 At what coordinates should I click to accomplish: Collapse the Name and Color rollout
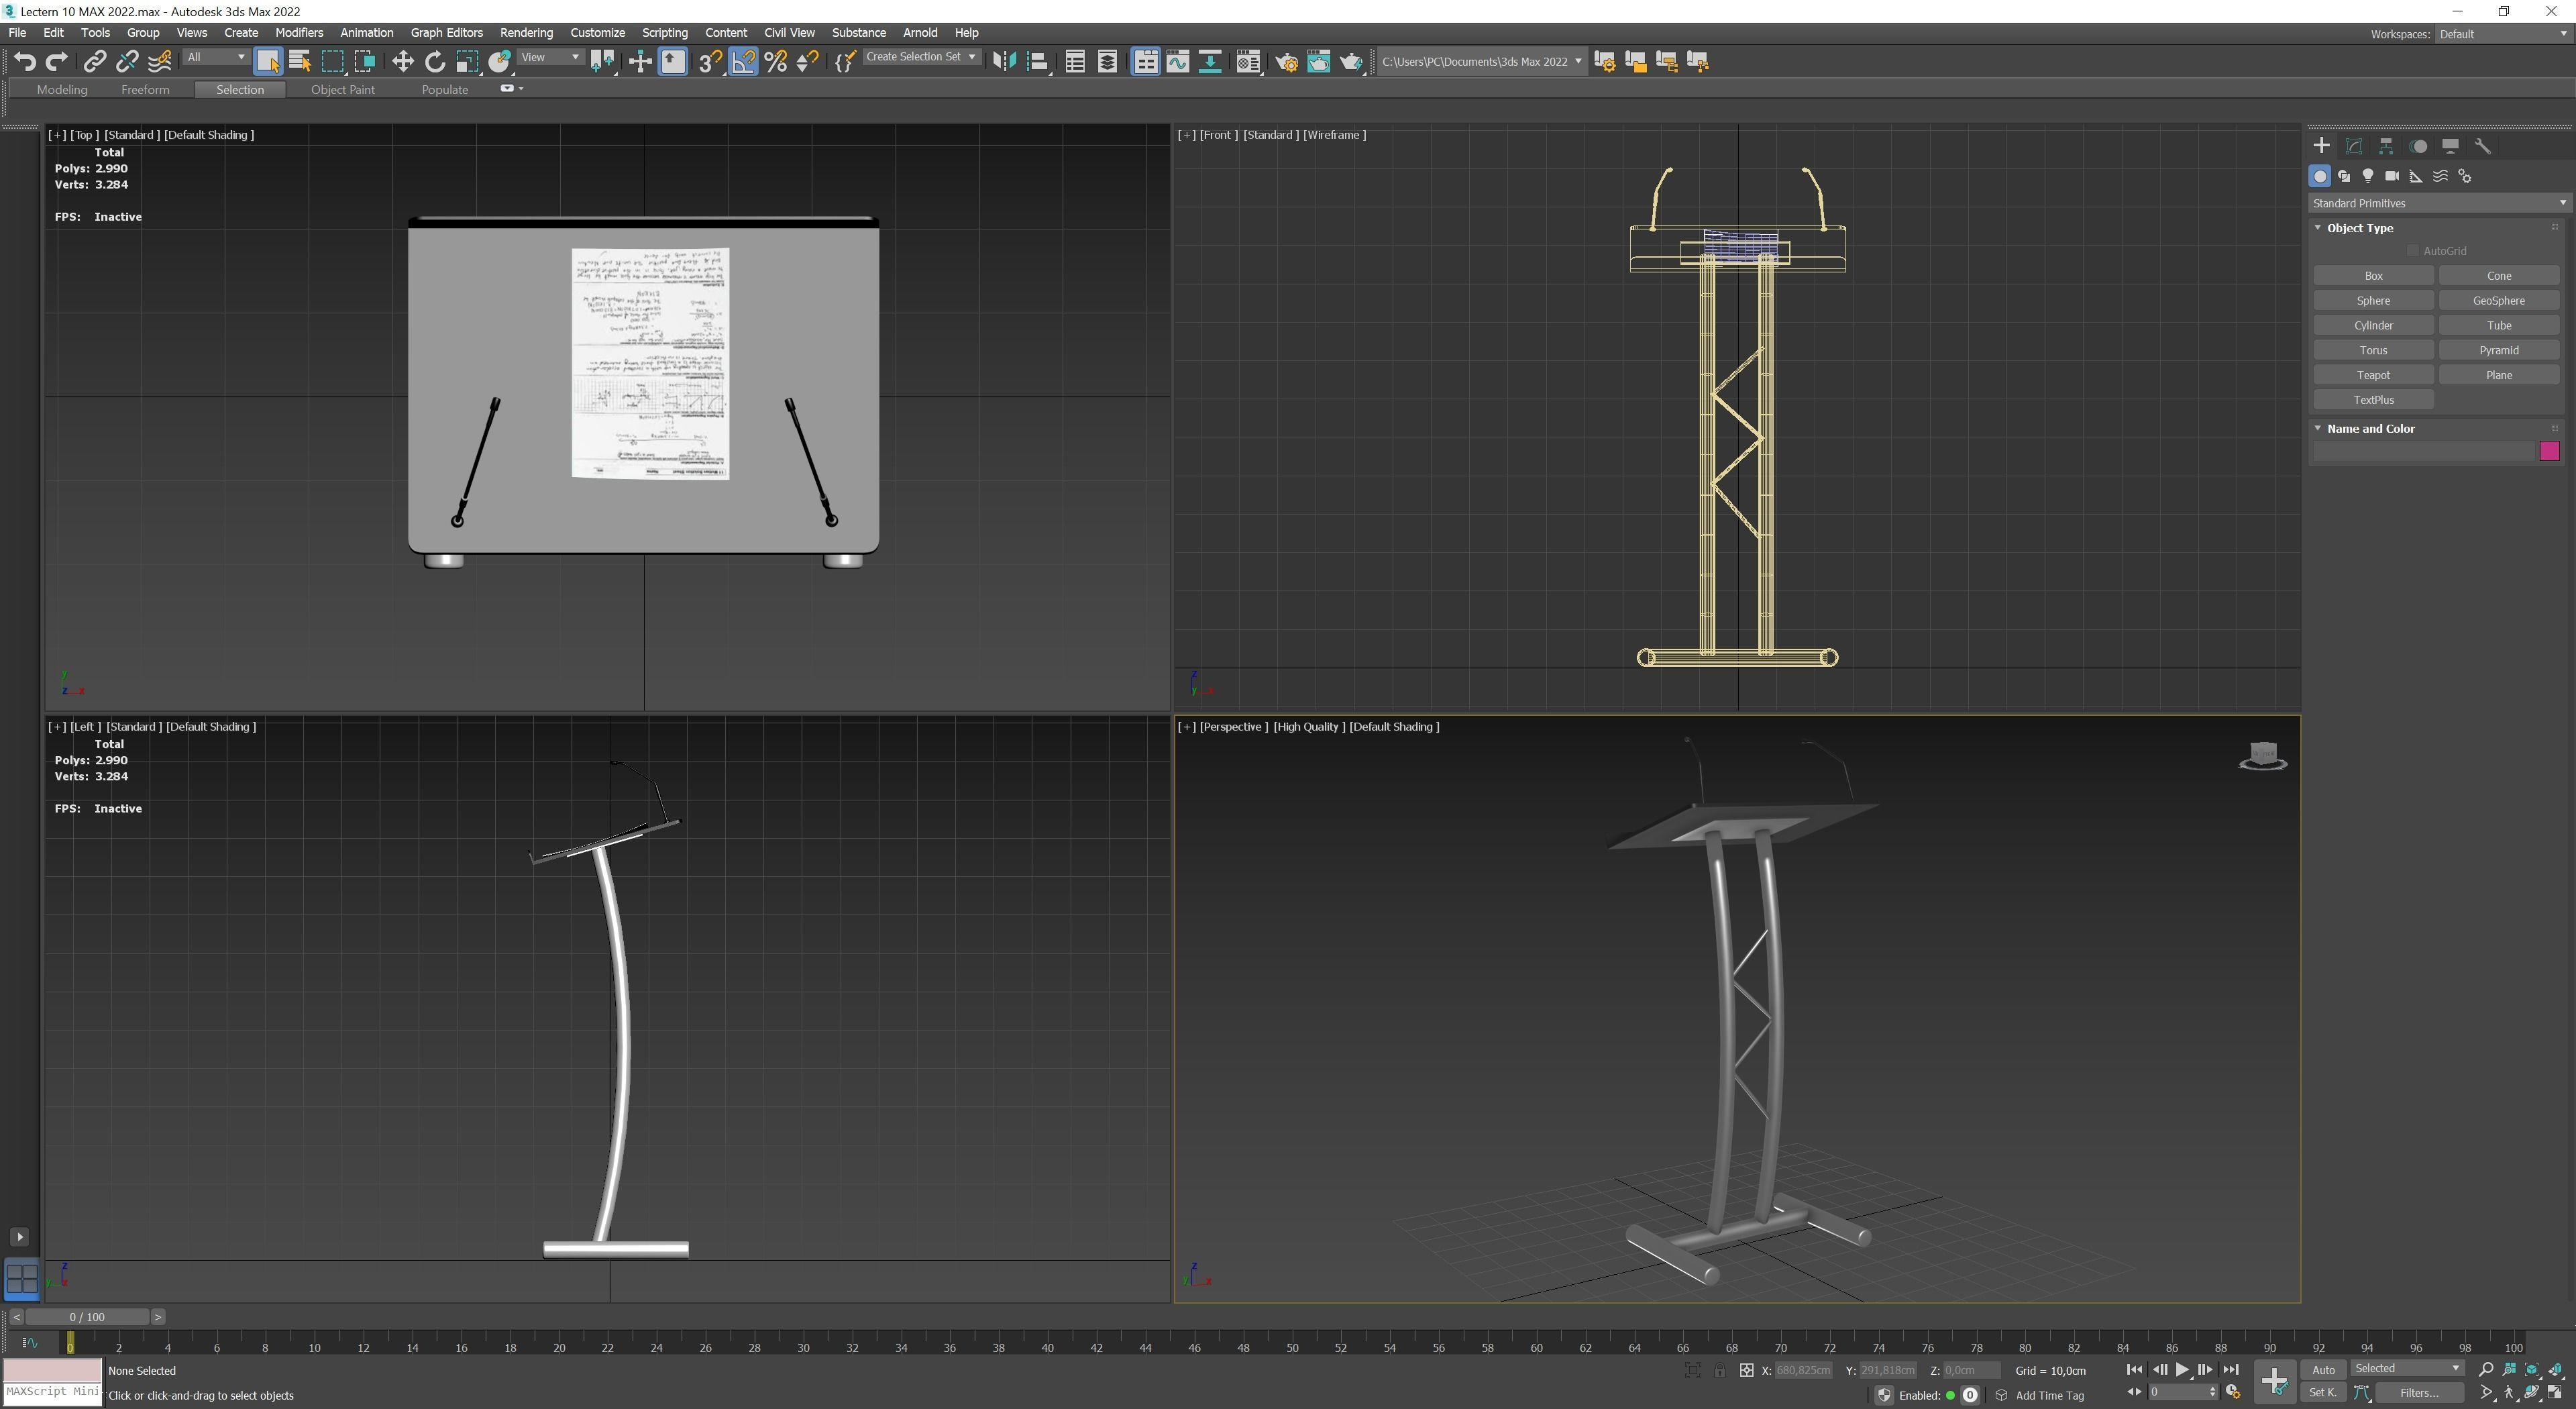pos(2318,428)
